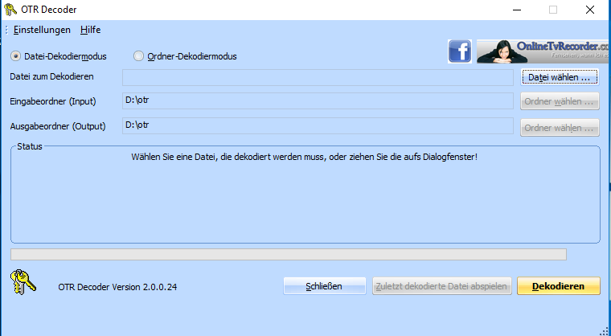Open the Hilfe menu
Screen dimensions: 611x336
point(90,30)
